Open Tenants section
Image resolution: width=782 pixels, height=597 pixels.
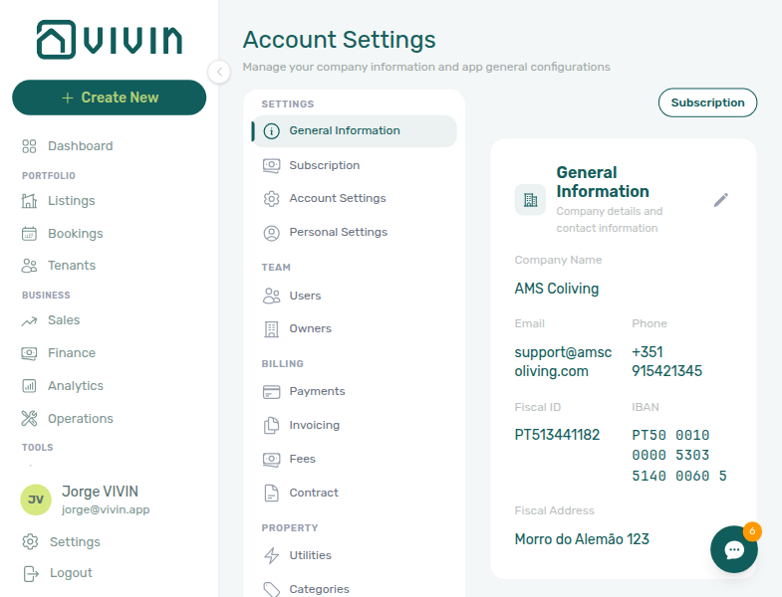tap(72, 266)
